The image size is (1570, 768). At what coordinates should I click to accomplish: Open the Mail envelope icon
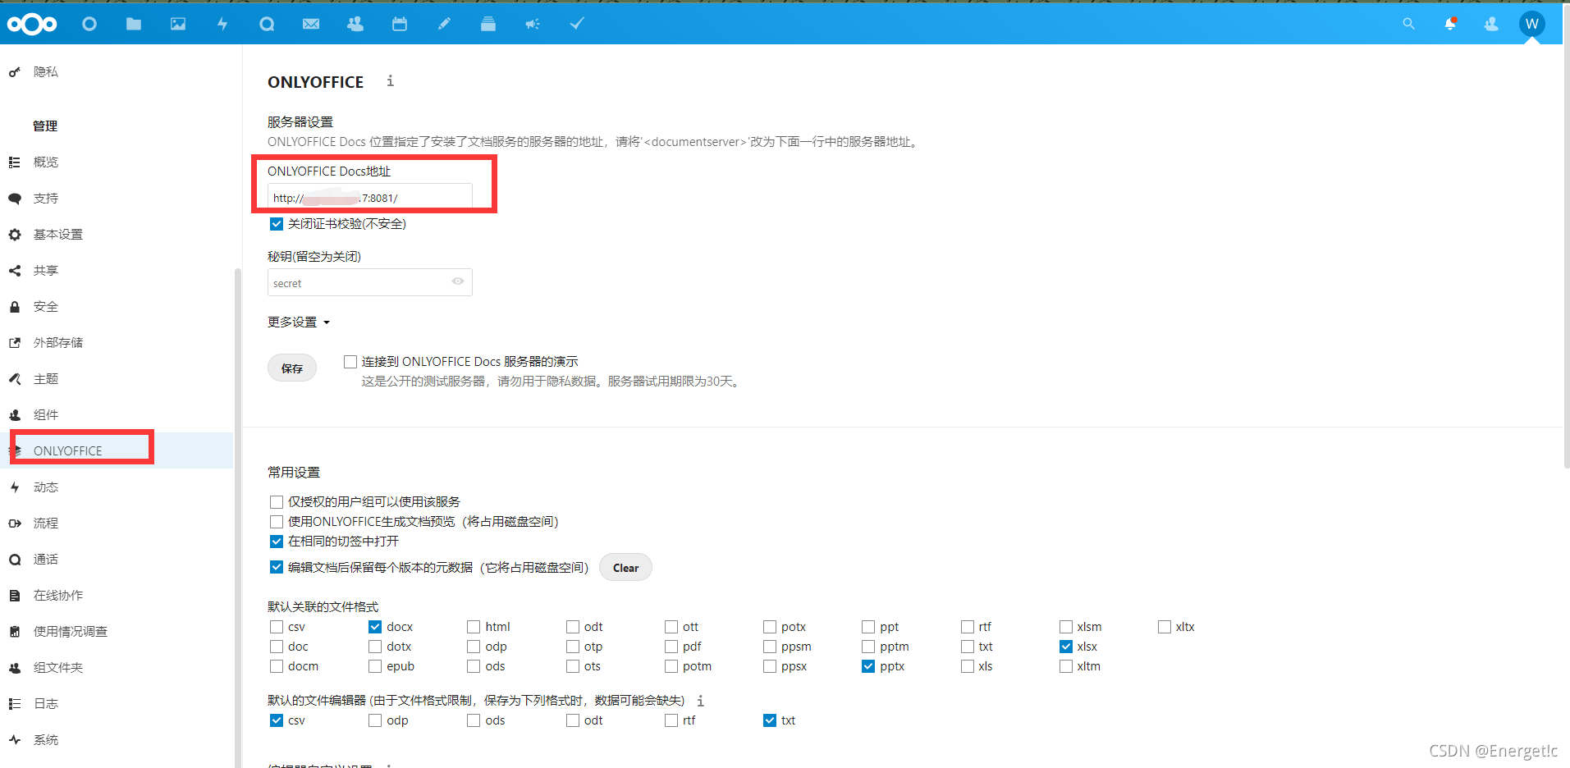tap(311, 25)
